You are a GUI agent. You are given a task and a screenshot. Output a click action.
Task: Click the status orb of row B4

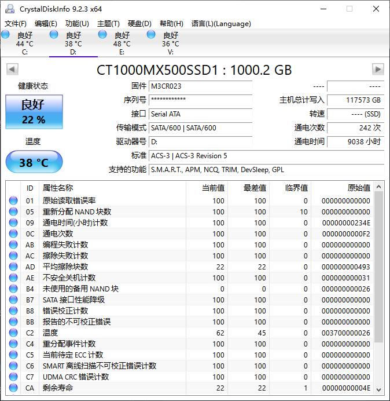[13, 289]
